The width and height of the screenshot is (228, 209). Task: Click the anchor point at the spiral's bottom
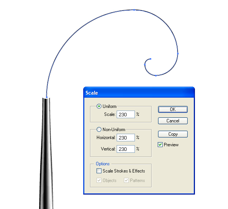156,76
